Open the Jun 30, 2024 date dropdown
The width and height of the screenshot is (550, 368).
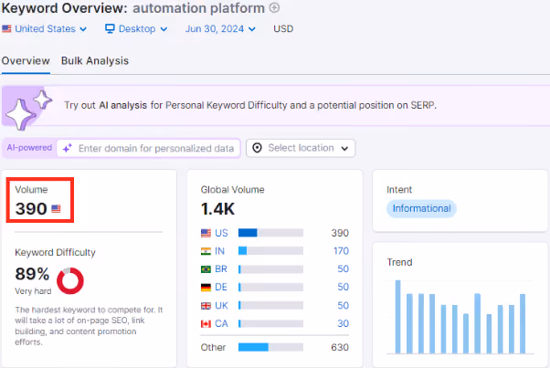220,28
